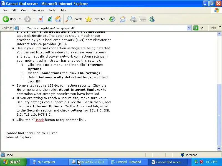Open the Help menu
The height and width of the screenshot is (166, 222).
point(63,10)
